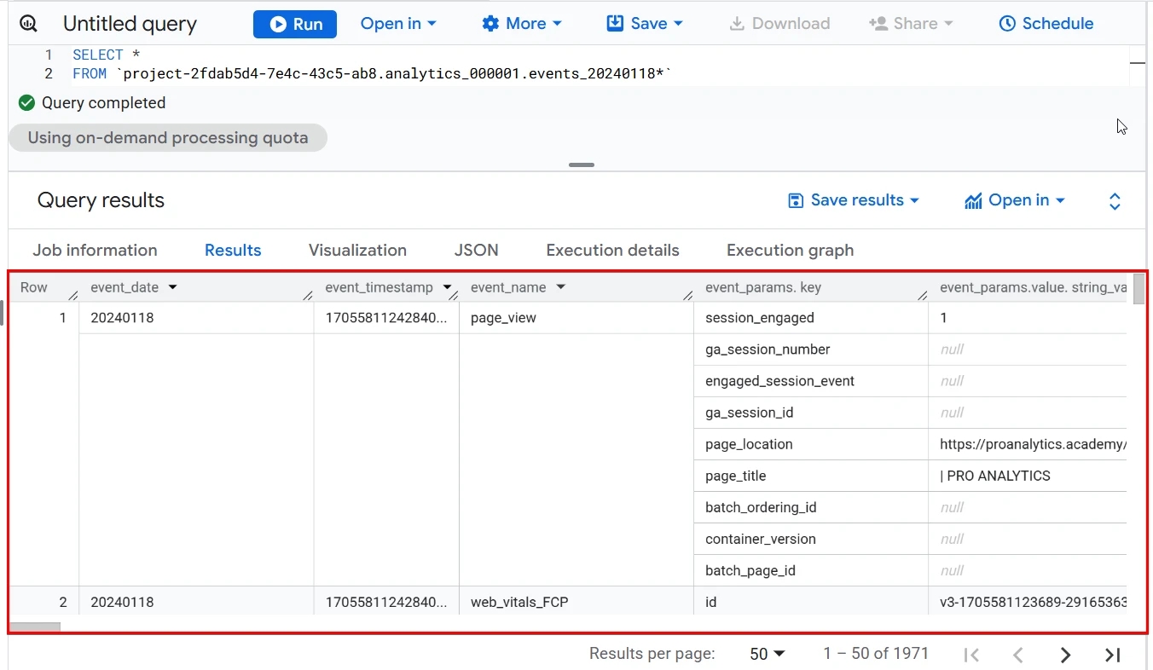Viewport: 1153px width, 670px height.
Task: Click the 'Using on-demand processing quota' chip
Action: point(168,138)
